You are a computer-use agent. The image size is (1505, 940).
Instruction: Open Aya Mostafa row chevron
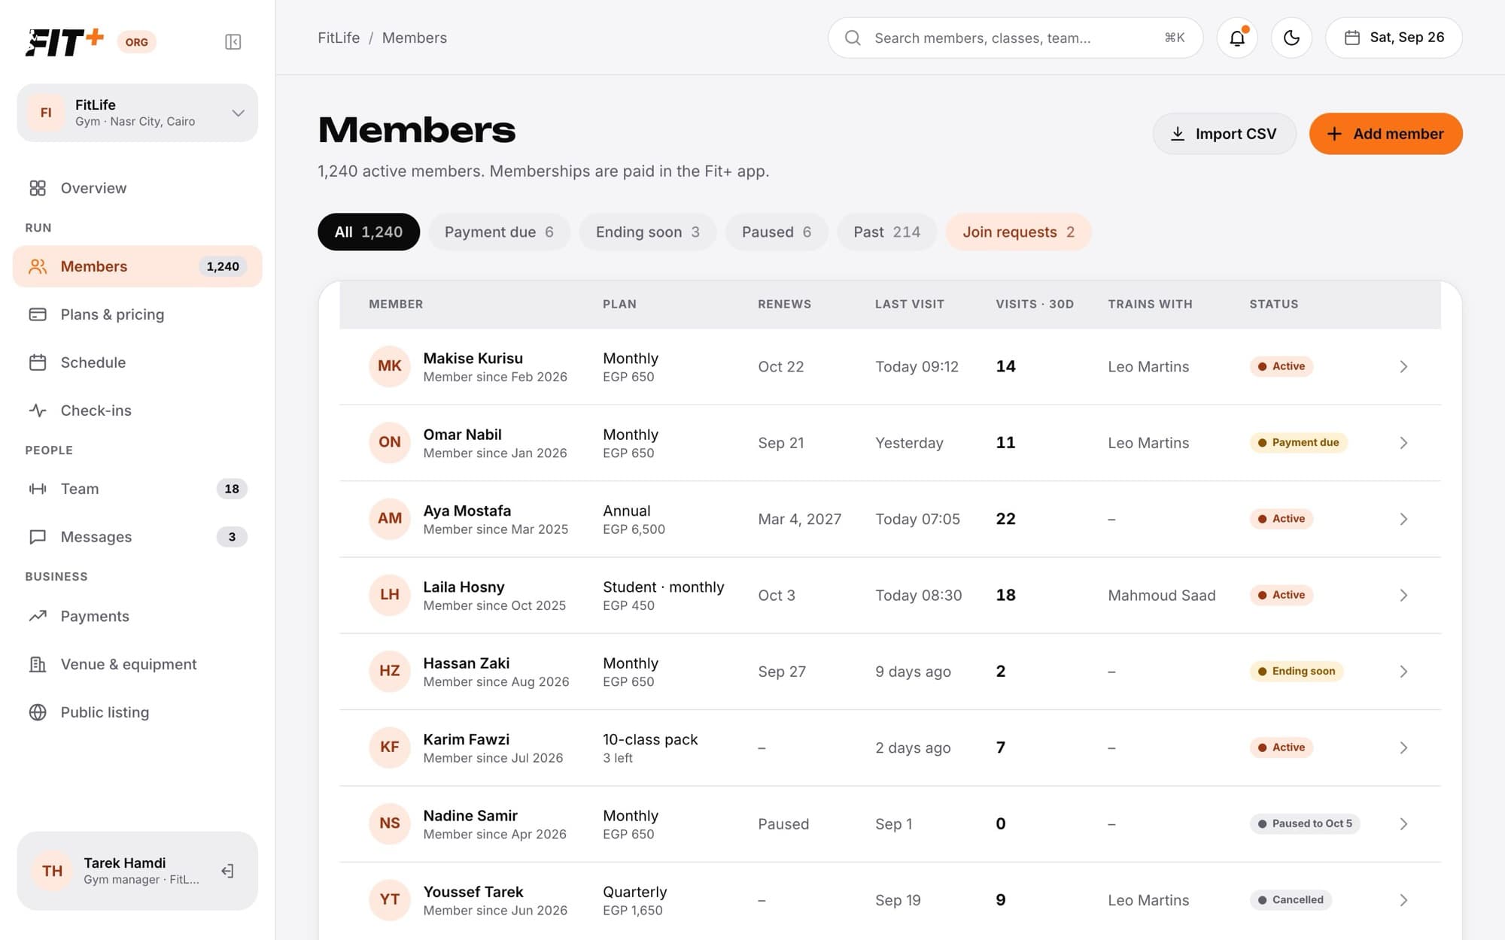[x=1403, y=519]
